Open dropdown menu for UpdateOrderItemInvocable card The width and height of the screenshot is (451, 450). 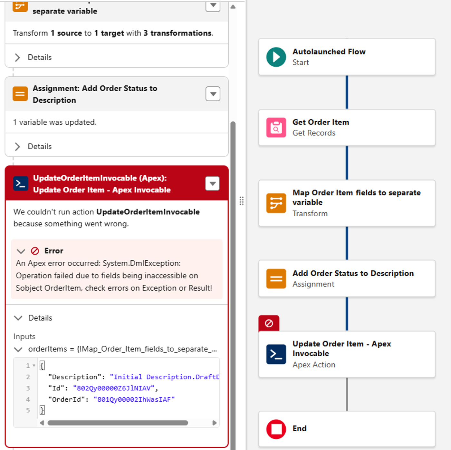pyautogui.click(x=213, y=183)
